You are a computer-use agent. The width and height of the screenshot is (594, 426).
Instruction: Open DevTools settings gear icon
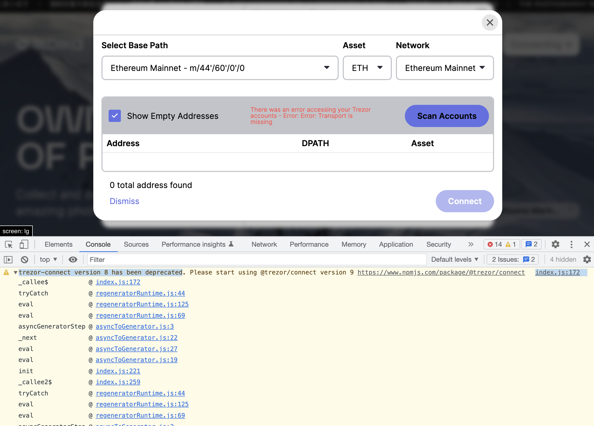click(555, 244)
